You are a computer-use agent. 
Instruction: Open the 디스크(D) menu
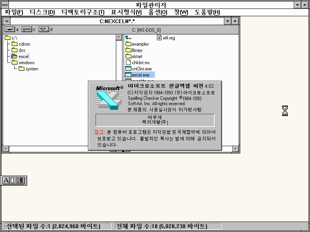point(42,12)
